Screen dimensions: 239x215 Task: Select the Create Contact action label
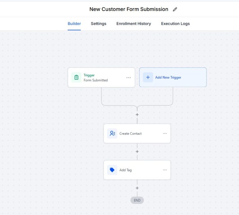coord(130,134)
